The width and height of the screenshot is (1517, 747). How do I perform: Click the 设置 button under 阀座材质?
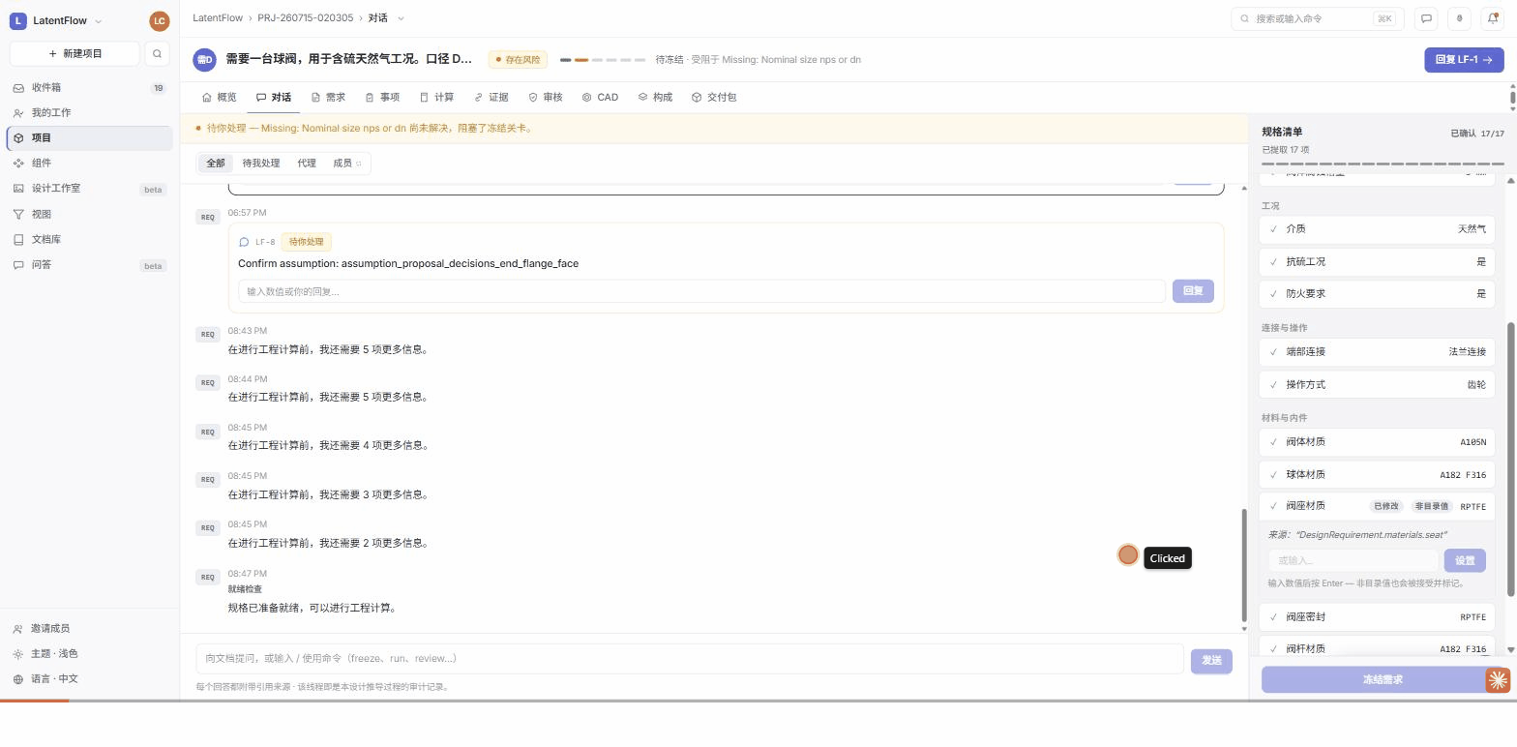tap(1465, 561)
